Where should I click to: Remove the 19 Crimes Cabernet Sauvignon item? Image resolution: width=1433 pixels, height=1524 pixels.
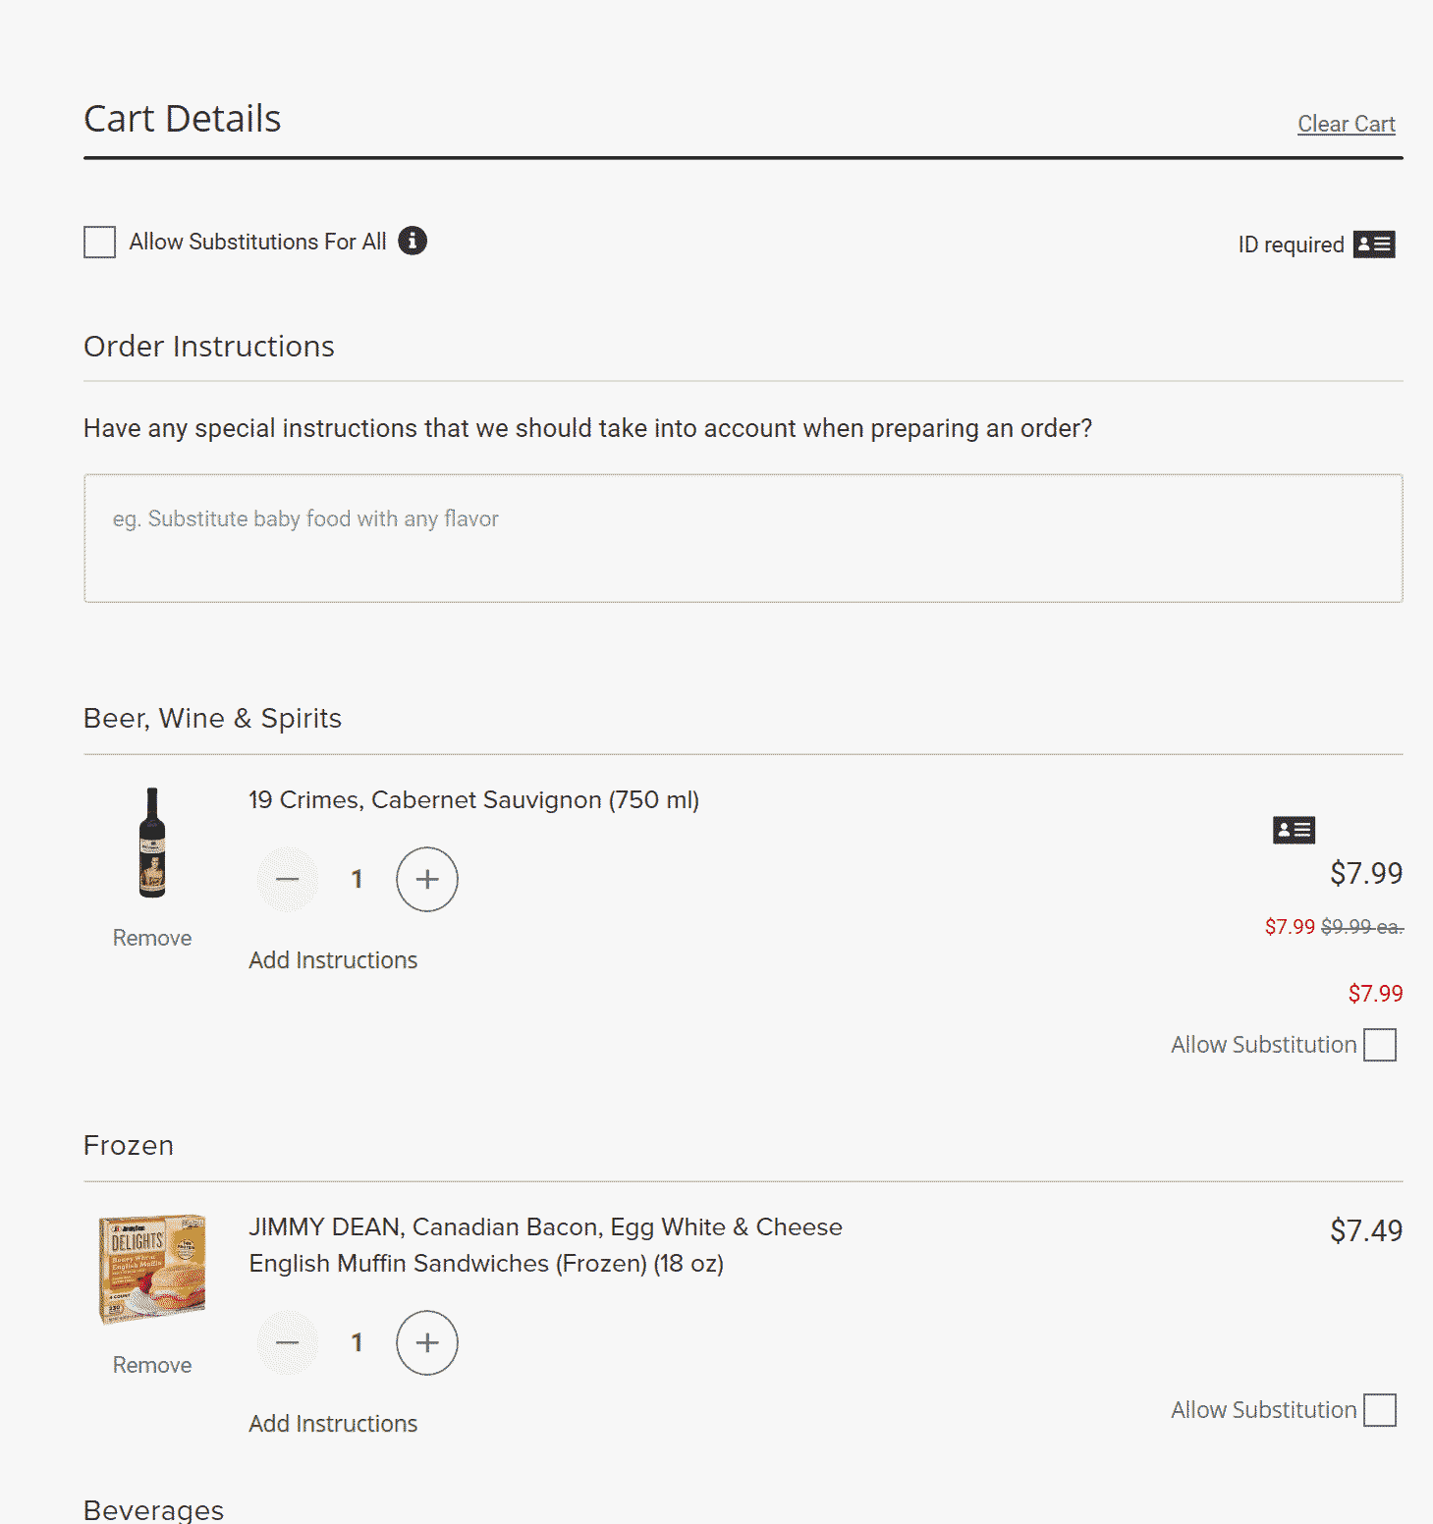(152, 938)
